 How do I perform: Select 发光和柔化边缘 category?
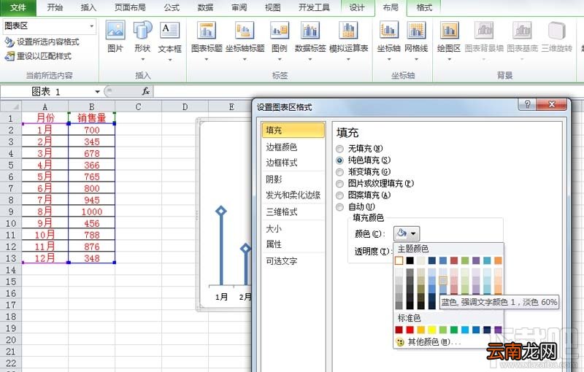293,195
